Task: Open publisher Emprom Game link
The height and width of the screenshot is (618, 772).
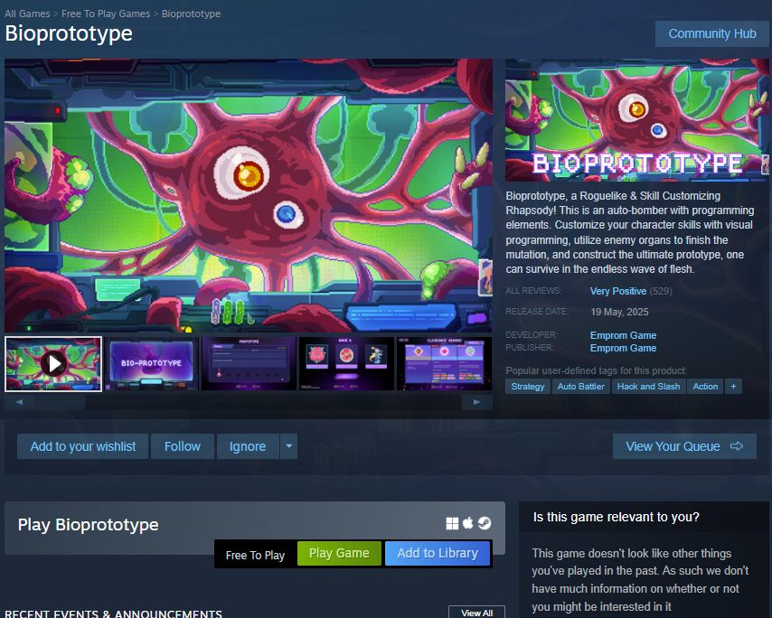Action: tap(623, 348)
